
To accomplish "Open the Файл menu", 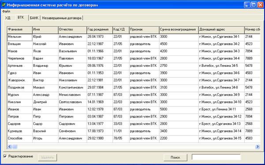I will click(6, 11).
